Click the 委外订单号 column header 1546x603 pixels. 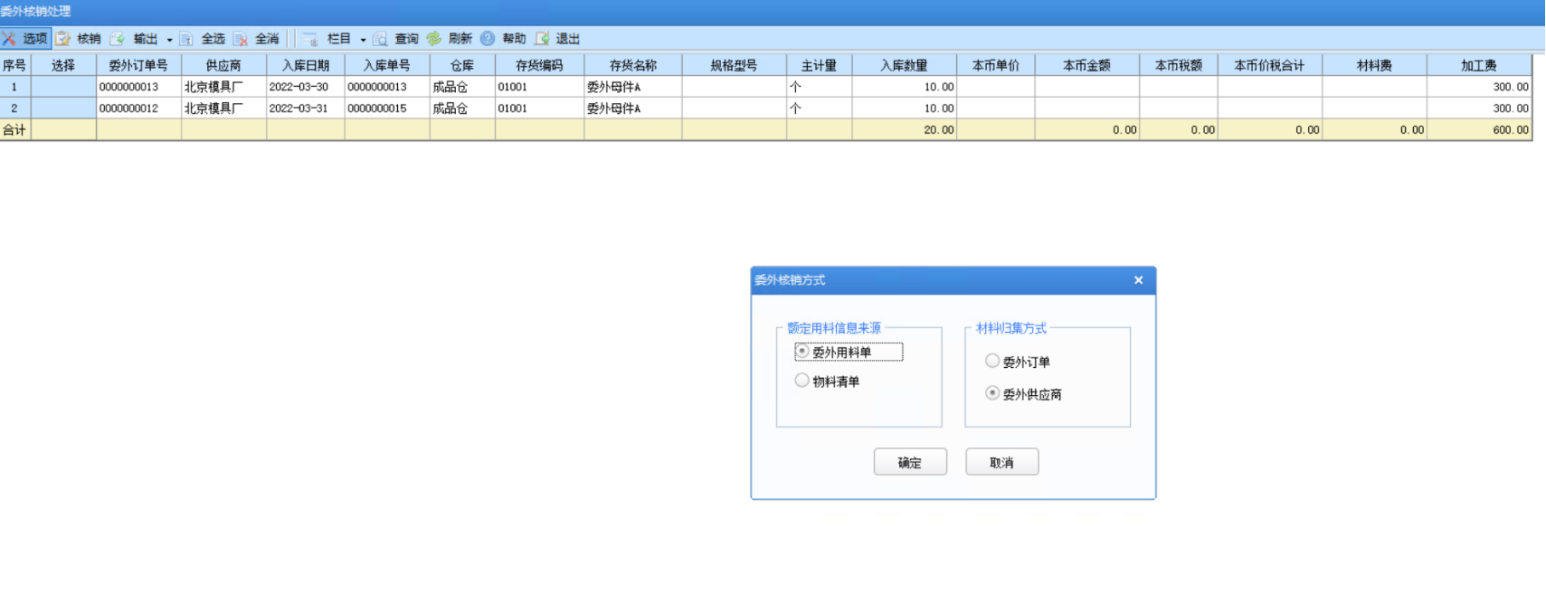pos(138,65)
